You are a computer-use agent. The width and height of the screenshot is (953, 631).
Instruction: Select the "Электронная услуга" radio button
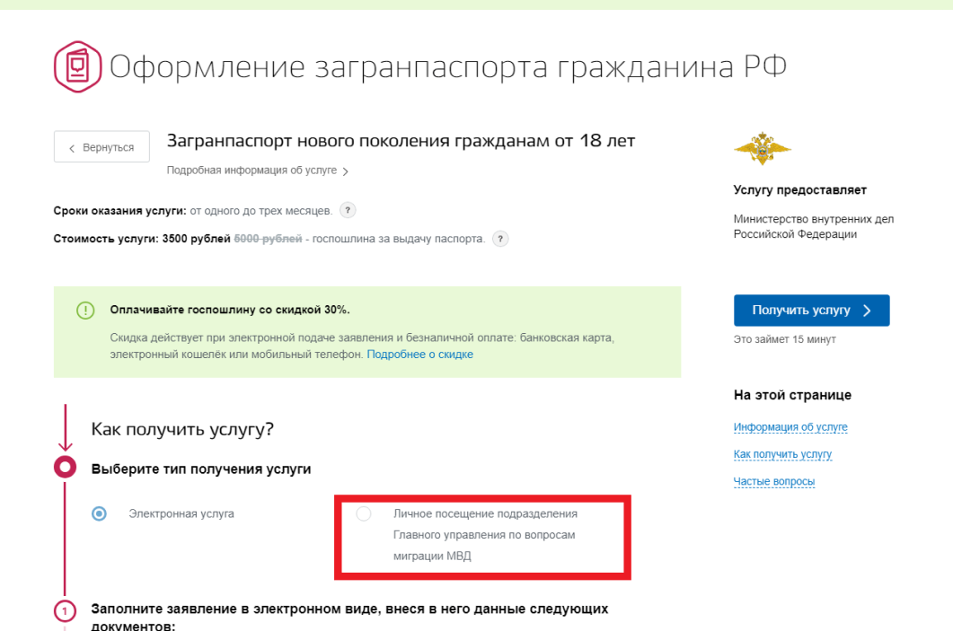click(100, 513)
